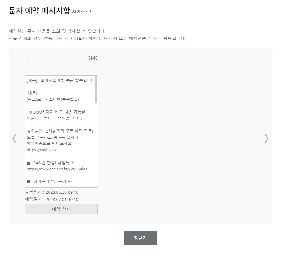Click the [내용] : label

(33, 93)
